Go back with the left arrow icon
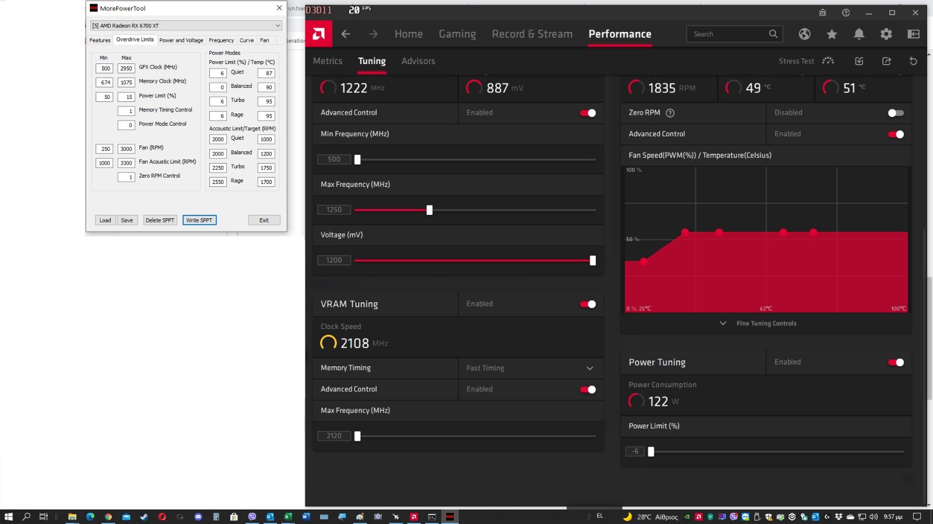The height and width of the screenshot is (524, 933). point(346,34)
